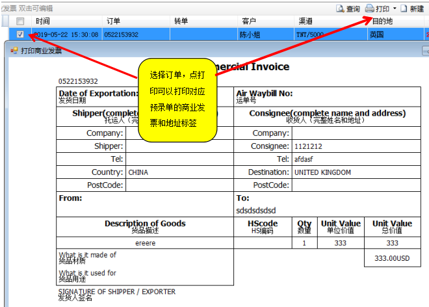
Task: Click the 查询 search icon
Action: 340,8
